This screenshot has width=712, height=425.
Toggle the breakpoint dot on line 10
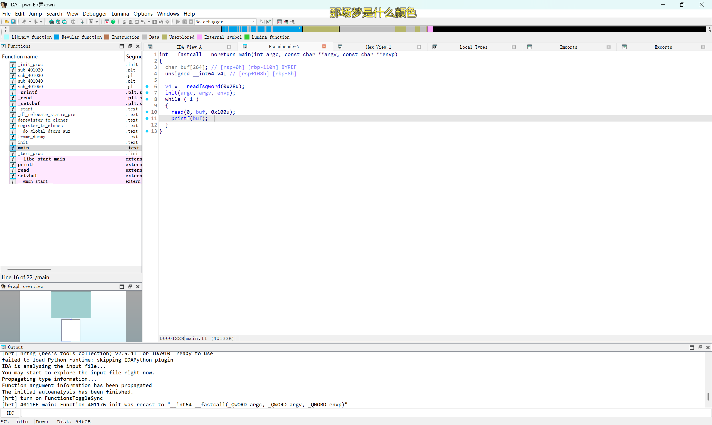[x=147, y=112]
